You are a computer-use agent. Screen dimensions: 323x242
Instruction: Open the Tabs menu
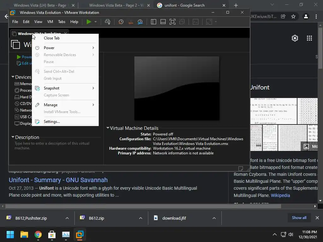(x=62, y=22)
